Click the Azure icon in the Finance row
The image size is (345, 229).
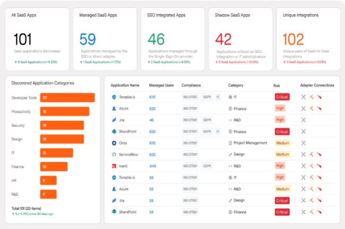114,108
